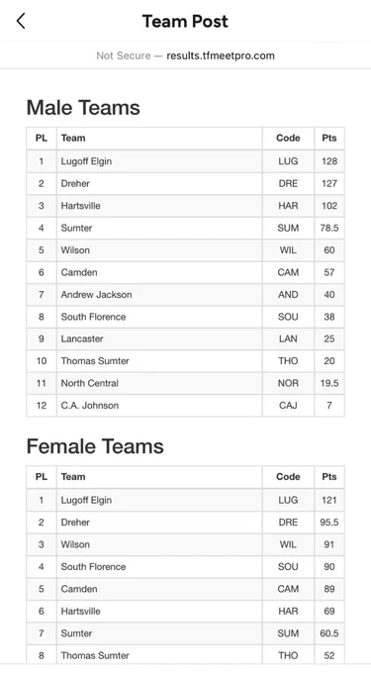Click the Female Teams heading
Image resolution: width=371 pixels, height=673 pixels.
click(x=95, y=446)
